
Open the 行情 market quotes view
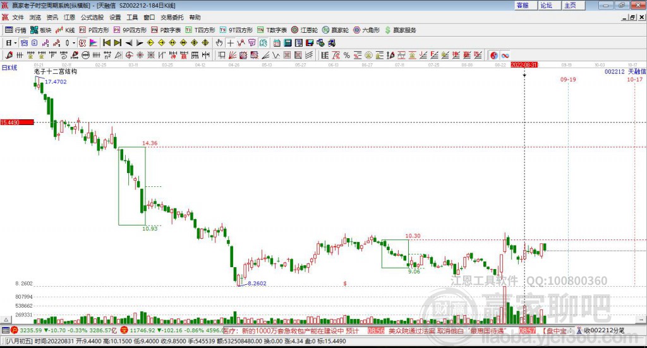coord(15,30)
